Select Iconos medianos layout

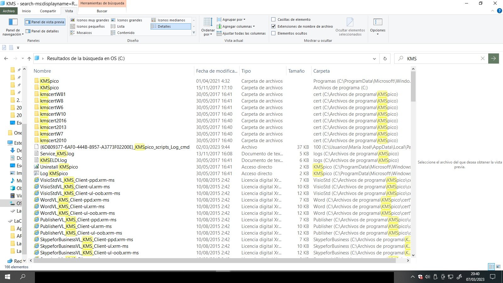pyautogui.click(x=168, y=20)
